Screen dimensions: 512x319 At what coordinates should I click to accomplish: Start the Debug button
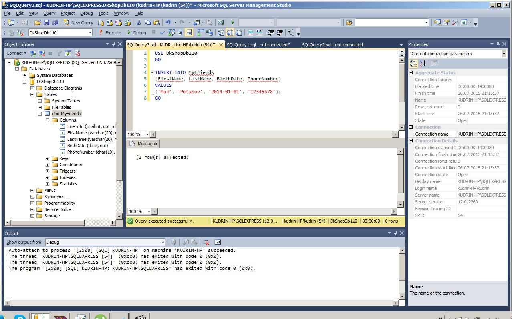136,32
